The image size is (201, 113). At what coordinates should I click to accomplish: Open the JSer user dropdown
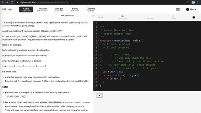coord(191,9)
